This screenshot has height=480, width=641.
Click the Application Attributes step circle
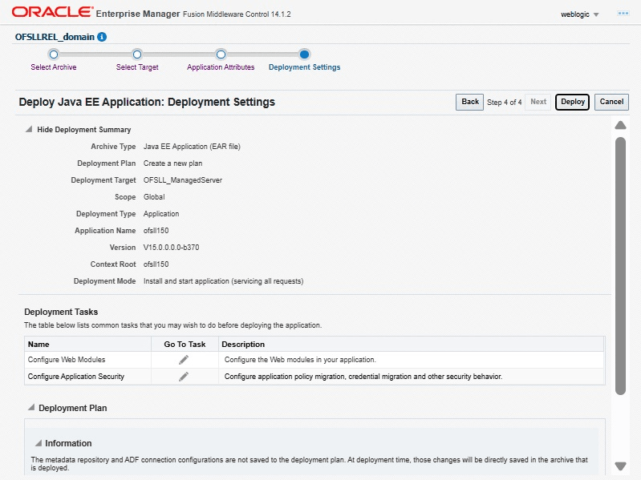coord(221,54)
